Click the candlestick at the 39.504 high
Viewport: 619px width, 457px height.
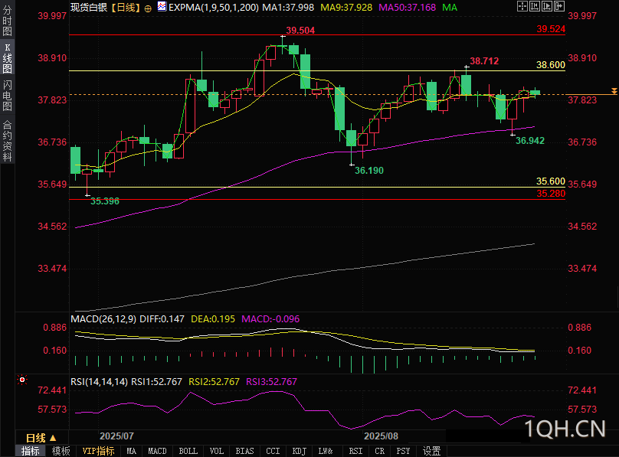pyautogui.click(x=282, y=46)
